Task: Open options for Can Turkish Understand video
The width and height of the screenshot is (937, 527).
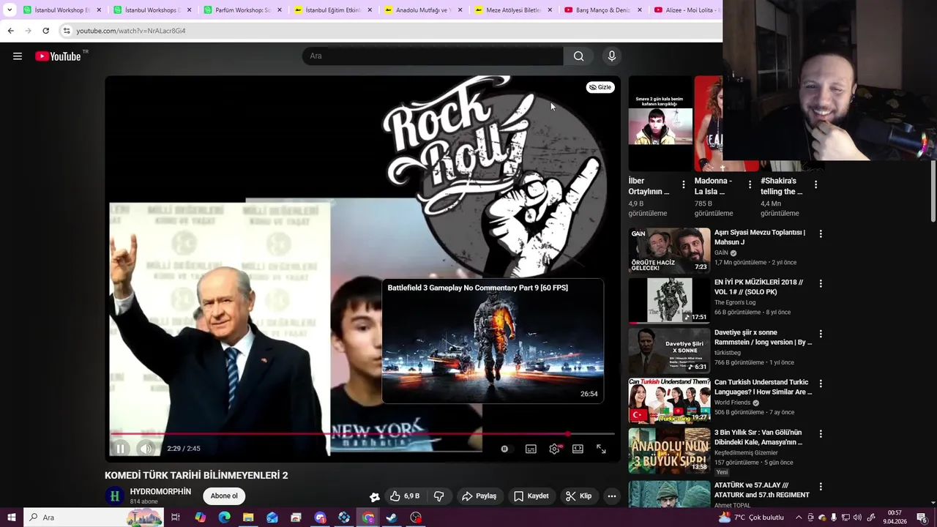Action: [x=821, y=384]
